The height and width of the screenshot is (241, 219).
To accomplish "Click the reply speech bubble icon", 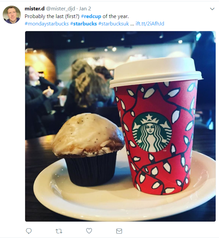I will 29,231.
